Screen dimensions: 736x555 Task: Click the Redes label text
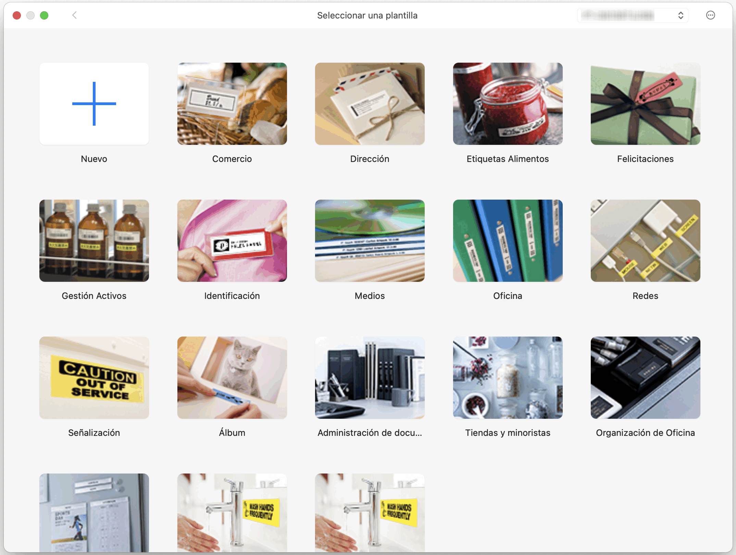point(646,296)
